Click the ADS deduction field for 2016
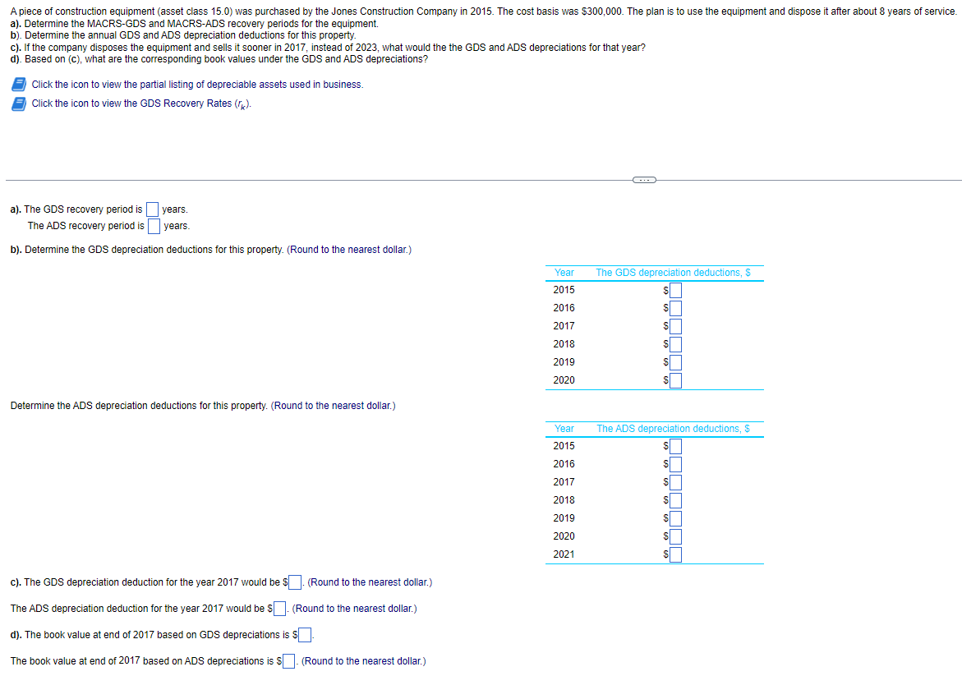 tap(675, 464)
